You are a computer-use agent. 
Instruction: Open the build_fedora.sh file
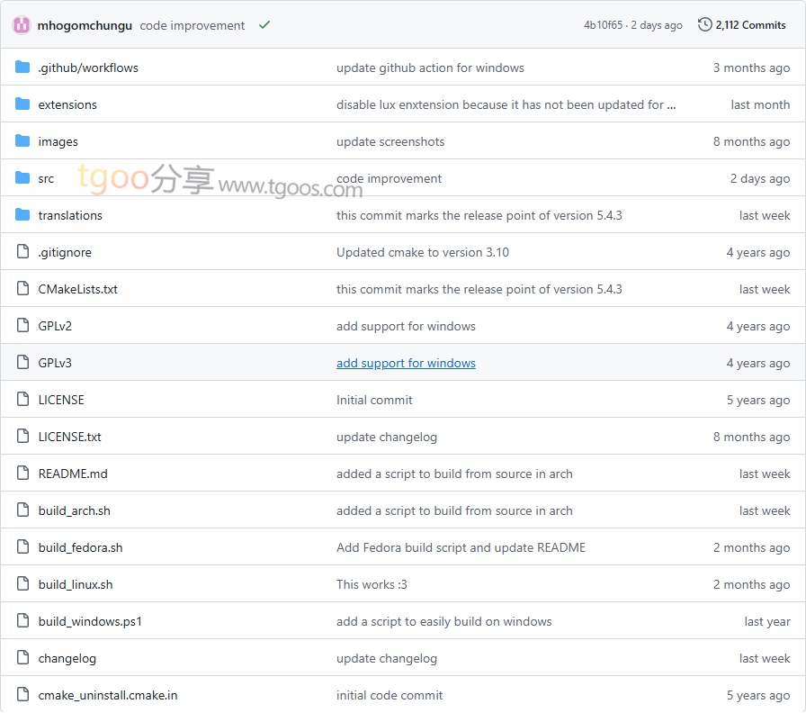[80, 547]
